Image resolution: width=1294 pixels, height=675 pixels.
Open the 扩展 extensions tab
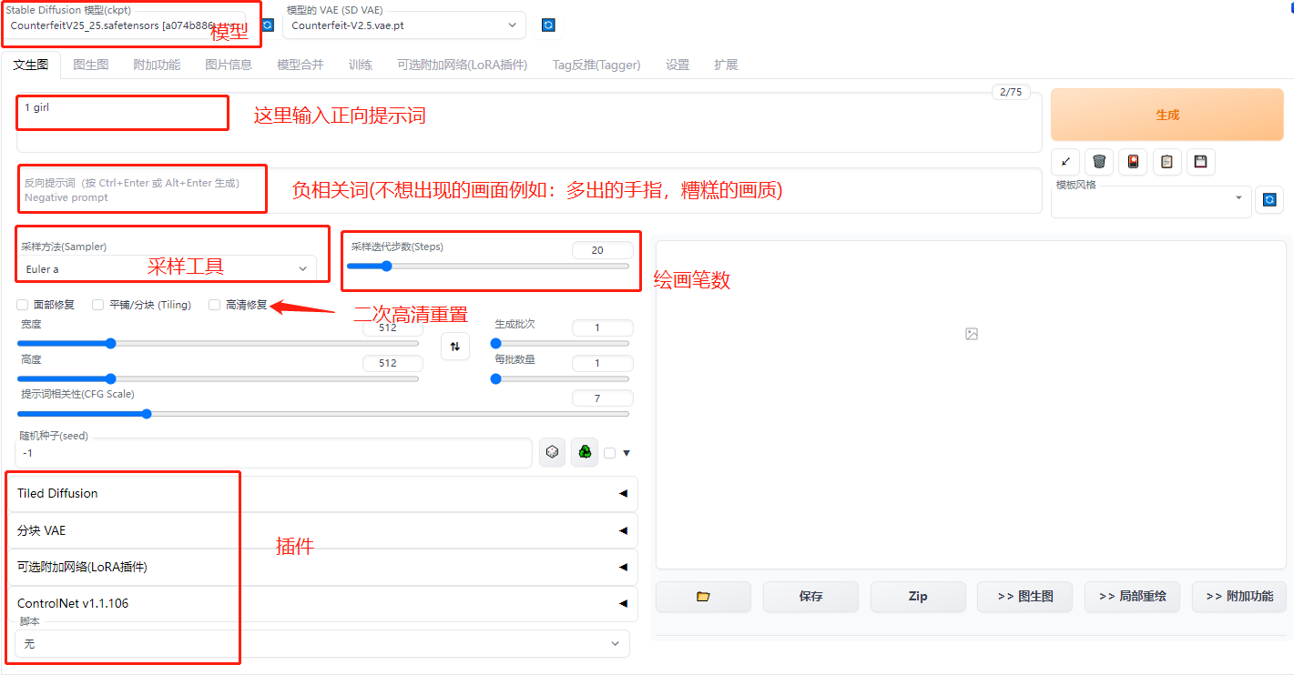[726, 65]
